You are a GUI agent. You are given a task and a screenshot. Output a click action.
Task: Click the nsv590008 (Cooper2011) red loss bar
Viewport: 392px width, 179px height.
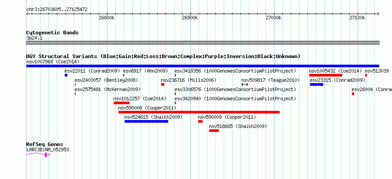(199, 112)
